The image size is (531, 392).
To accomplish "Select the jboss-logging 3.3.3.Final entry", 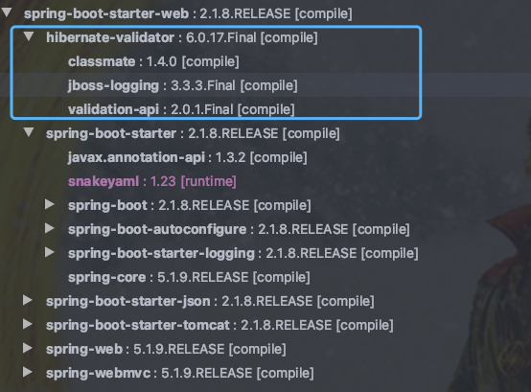I will tap(182, 85).
